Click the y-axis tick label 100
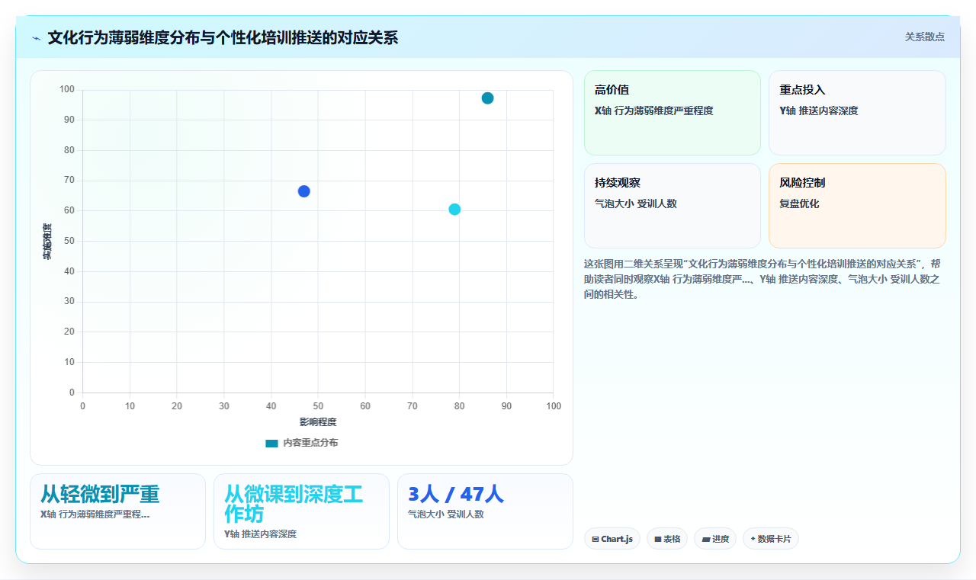976x580 pixels. click(67, 90)
